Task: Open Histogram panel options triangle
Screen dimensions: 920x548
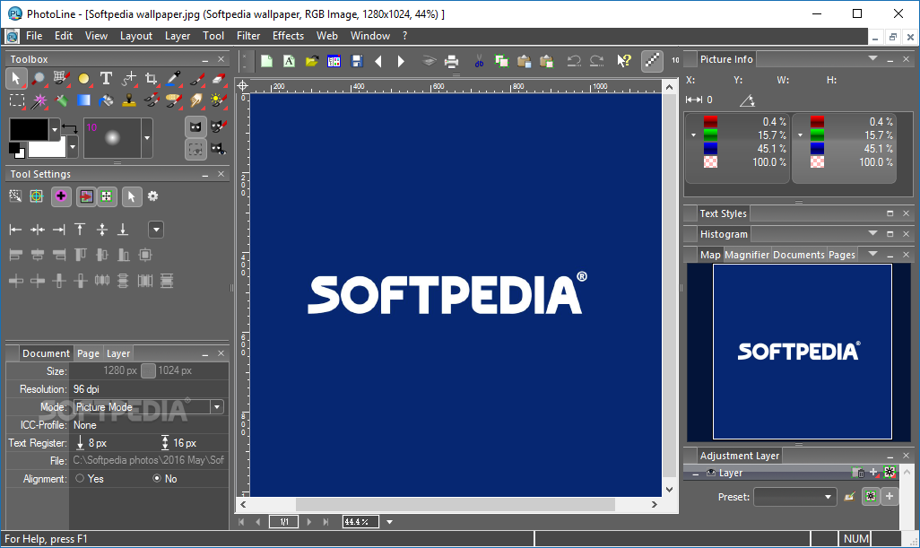Action: pos(872,233)
